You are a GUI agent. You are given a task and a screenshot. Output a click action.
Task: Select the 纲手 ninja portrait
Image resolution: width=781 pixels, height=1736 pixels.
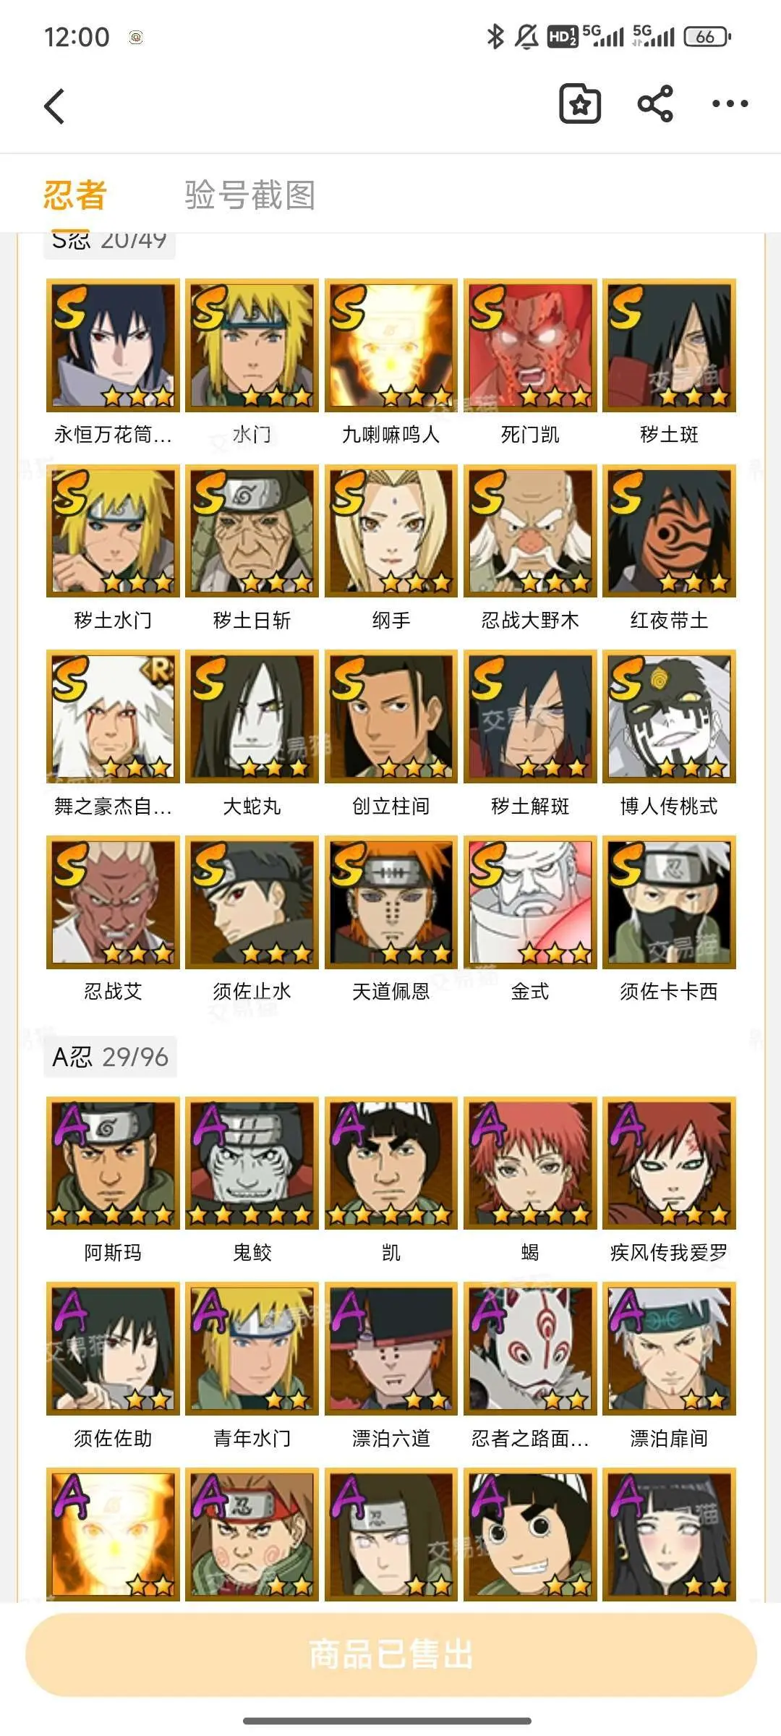tap(391, 531)
